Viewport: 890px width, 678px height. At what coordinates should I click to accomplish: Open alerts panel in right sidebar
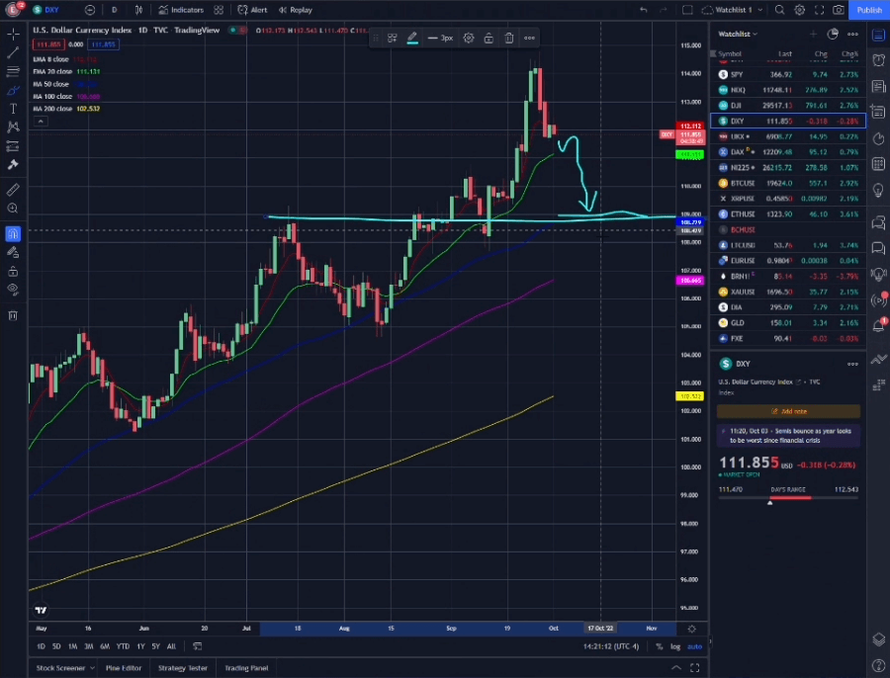click(879, 60)
